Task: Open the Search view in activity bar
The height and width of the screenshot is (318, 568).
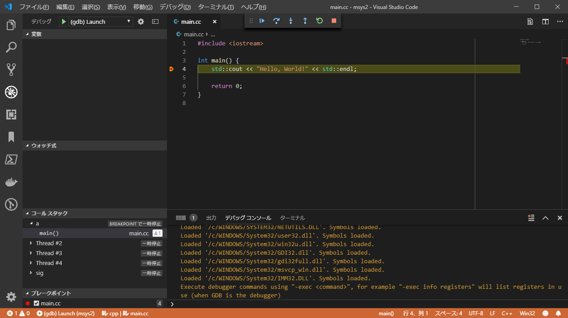Action: click(11, 47)
